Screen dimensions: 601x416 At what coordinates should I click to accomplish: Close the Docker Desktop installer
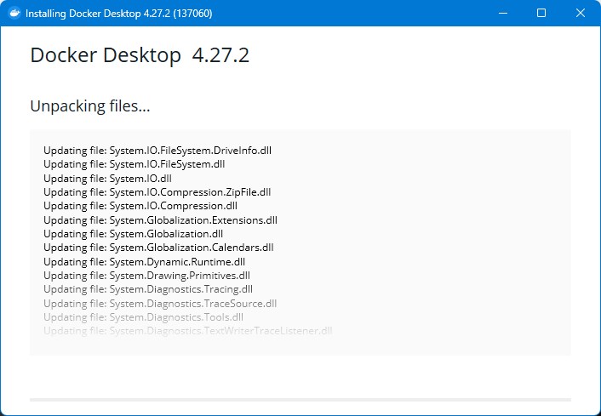tap(581, 14)
